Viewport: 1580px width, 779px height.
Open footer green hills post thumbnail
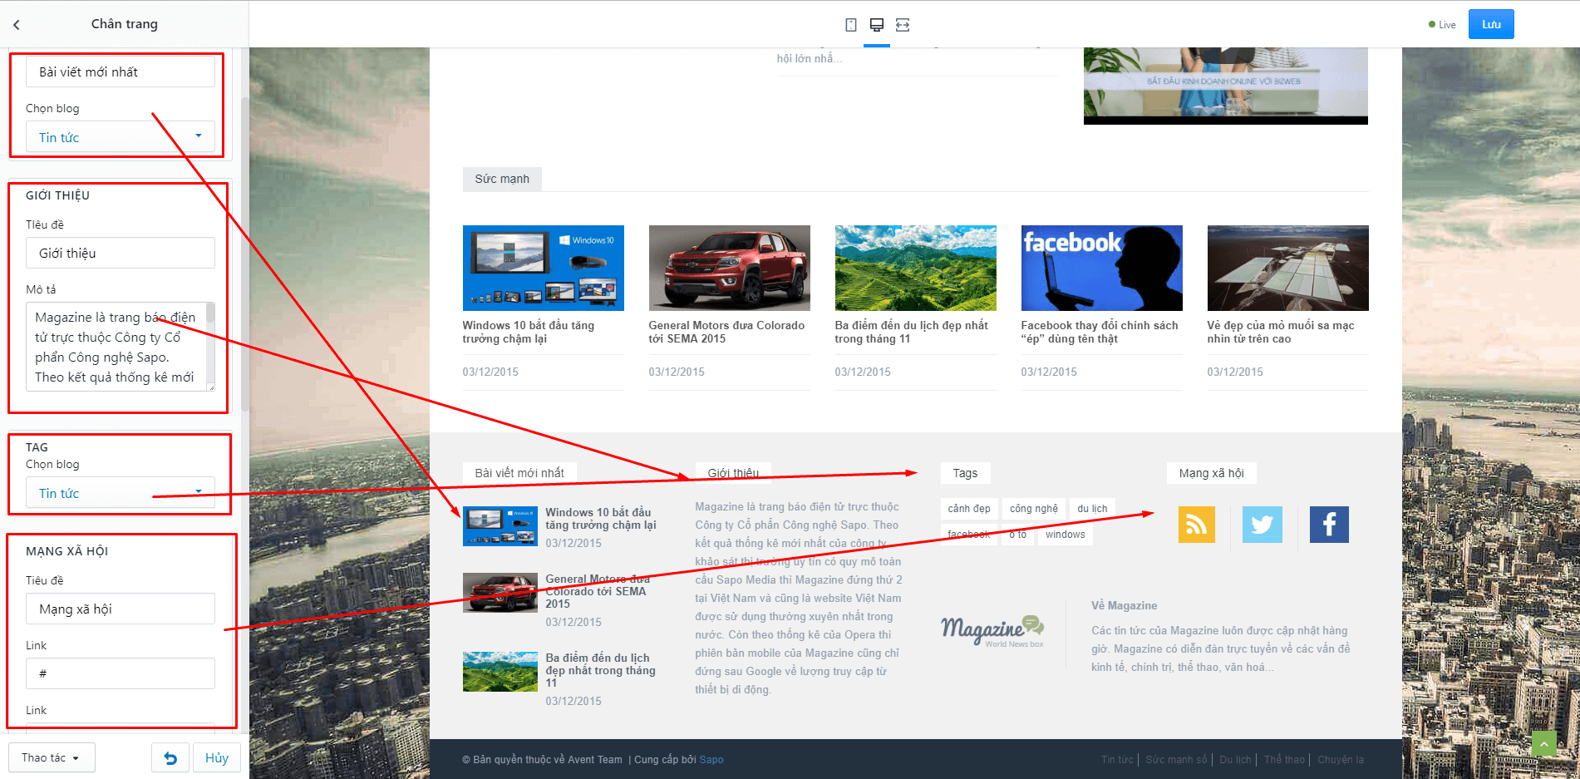coord(500,672)
